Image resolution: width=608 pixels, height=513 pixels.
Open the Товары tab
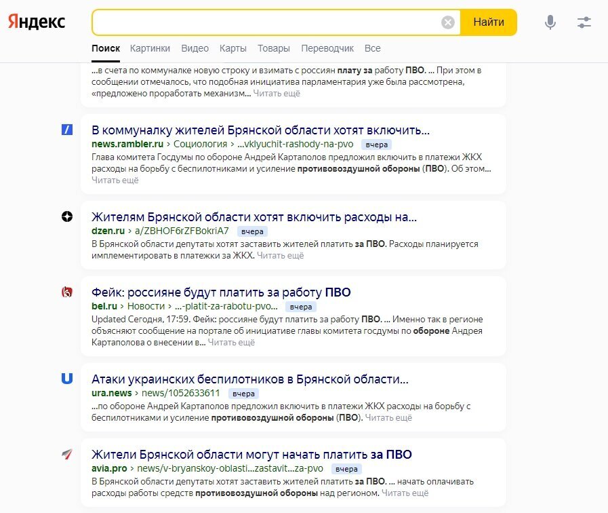point(274,48)
